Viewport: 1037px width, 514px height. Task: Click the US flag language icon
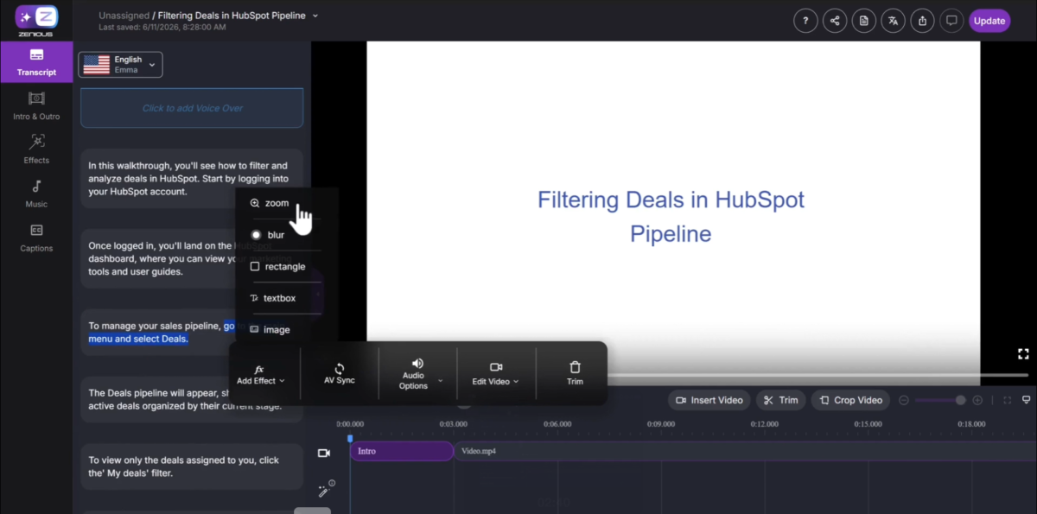96,65
